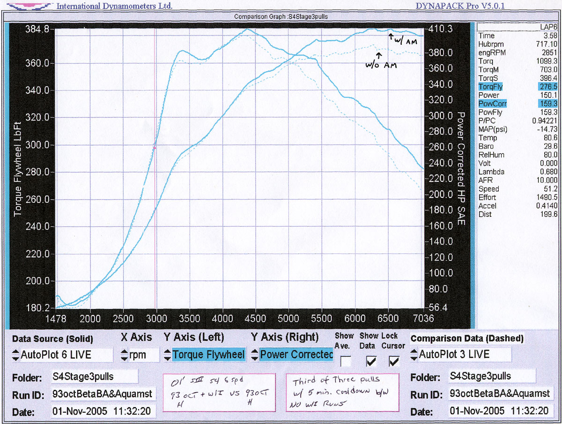The image size is (562, 424).
Task: Click the right notes box about three pulls
Action: 342,392
